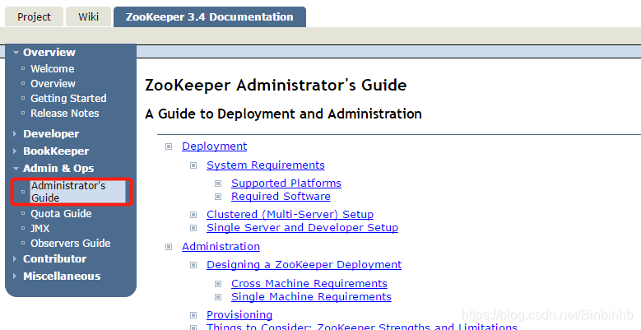
Task: Click the ZooKeeper Administrator's Guide heading
Action: [x=276, y=85]
